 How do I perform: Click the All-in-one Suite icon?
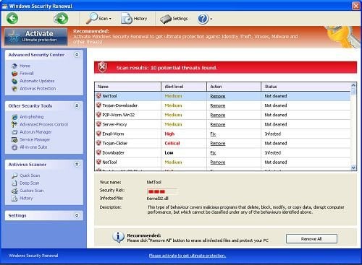coord(14,147)
